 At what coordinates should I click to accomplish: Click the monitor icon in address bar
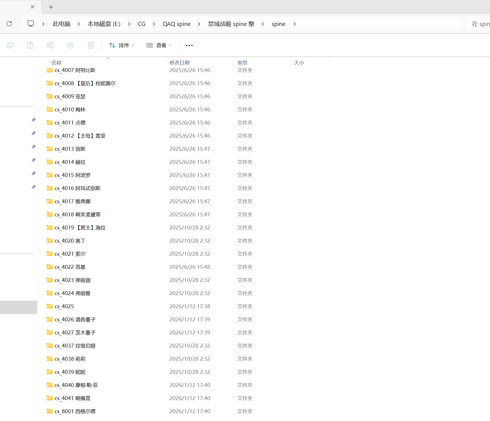[x=31, y=24]
